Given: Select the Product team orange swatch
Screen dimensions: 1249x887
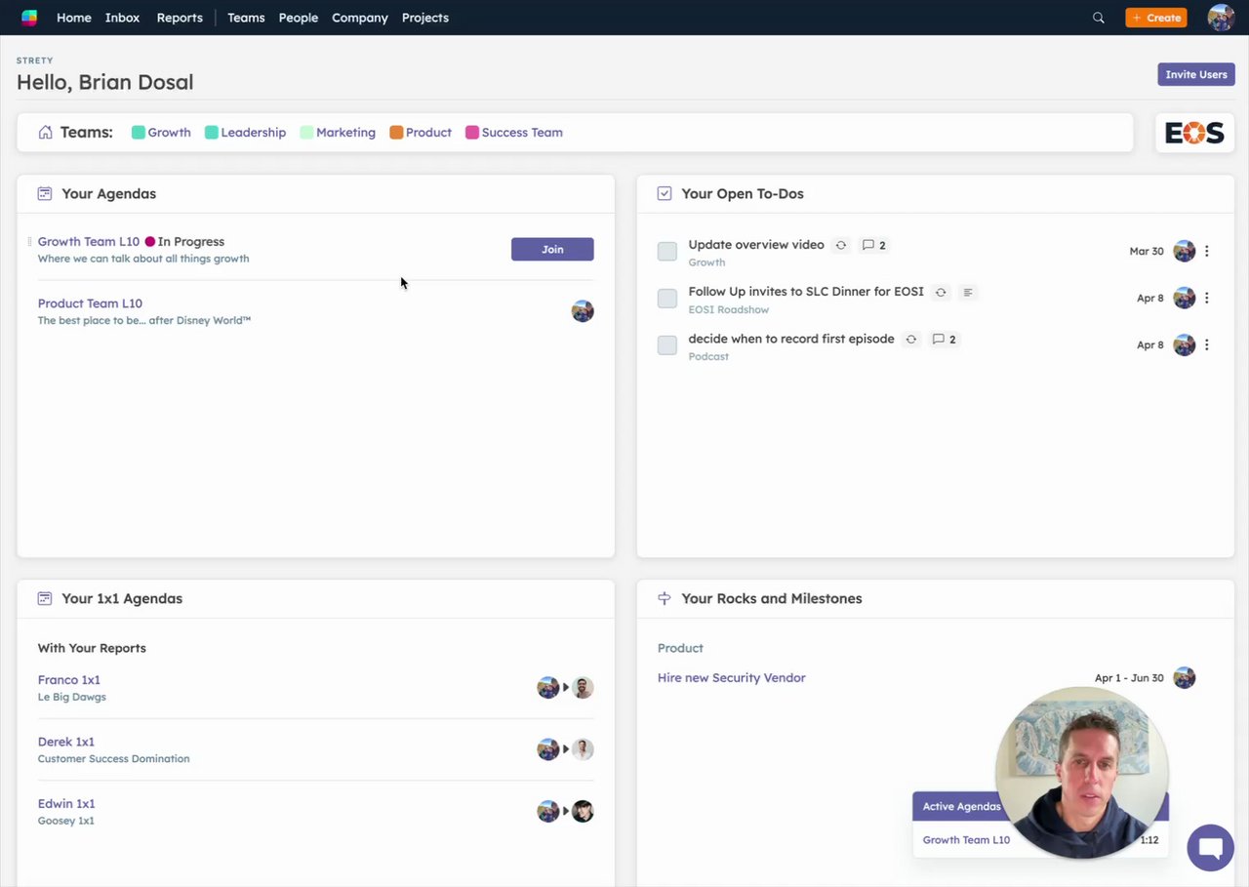Looking at the screenshot, I should click(396, 133).
